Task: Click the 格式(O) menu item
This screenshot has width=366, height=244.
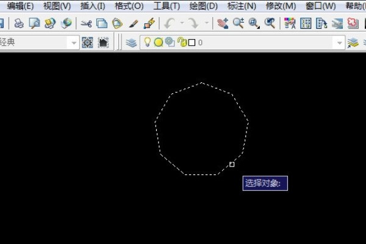Action: tap(129, 6)
